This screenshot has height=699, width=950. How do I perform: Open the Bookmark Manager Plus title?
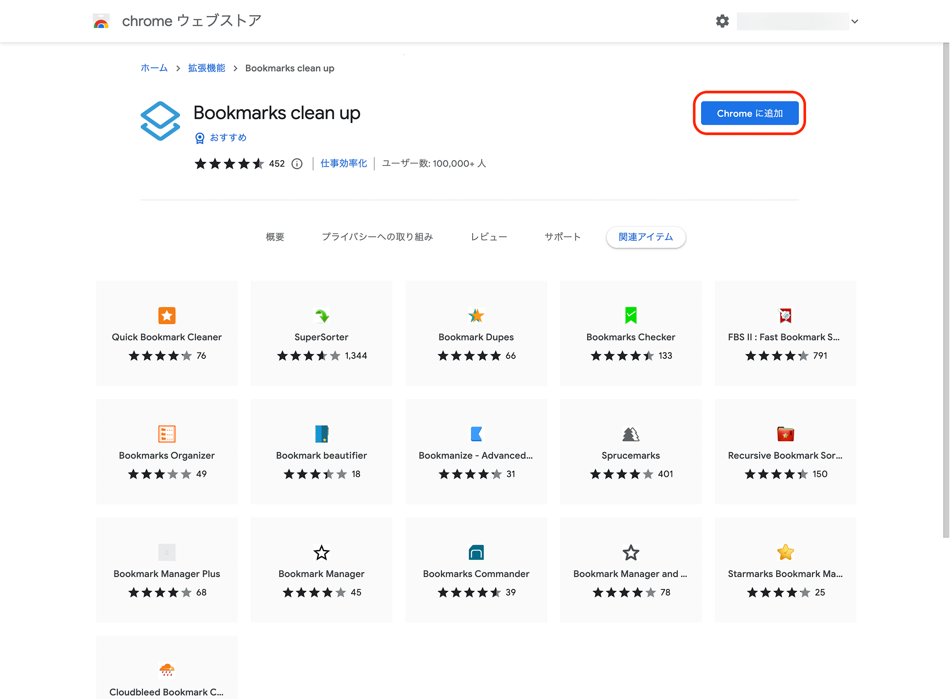point(167,574)
